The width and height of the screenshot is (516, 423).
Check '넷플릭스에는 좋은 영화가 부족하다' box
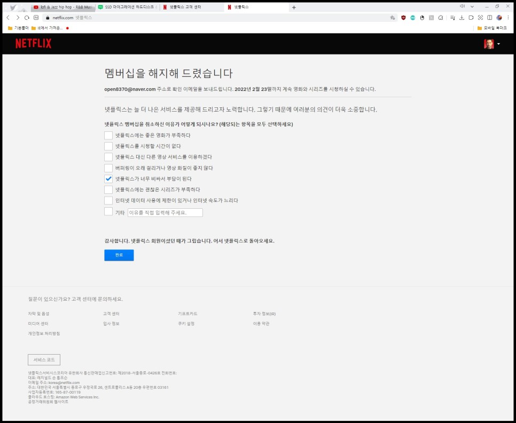click(x=108, y=135)
